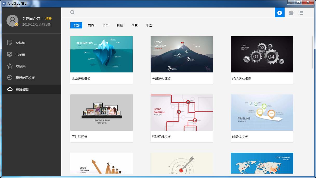Open the red route diagram template thumbnail
This screenshot has width=316, height=178.
point(182,113)
